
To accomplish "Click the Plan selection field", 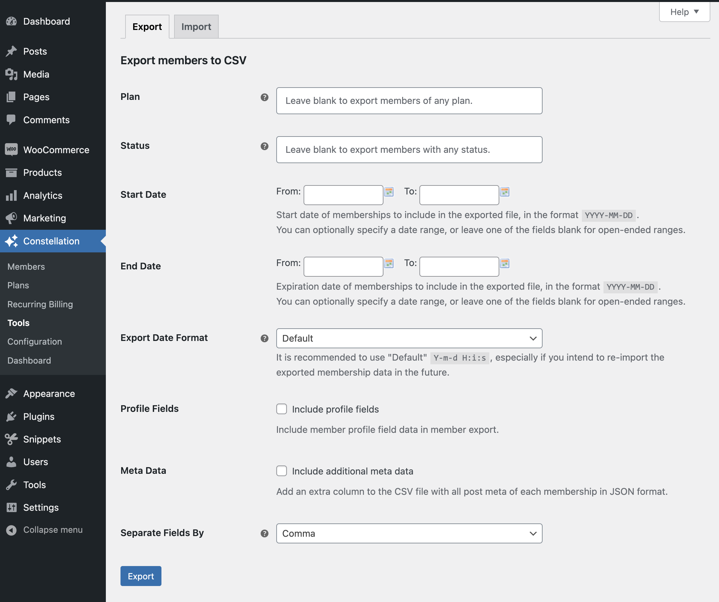I will (409, 101).
